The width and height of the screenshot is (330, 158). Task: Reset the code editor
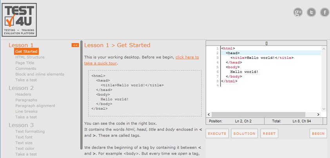click(269, 134)
